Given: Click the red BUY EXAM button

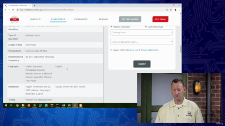Looking at the screenshot, I should point(160,19).
